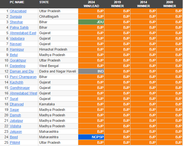
Task: Open the Daman and Diu link
Action: pos(22,72)
